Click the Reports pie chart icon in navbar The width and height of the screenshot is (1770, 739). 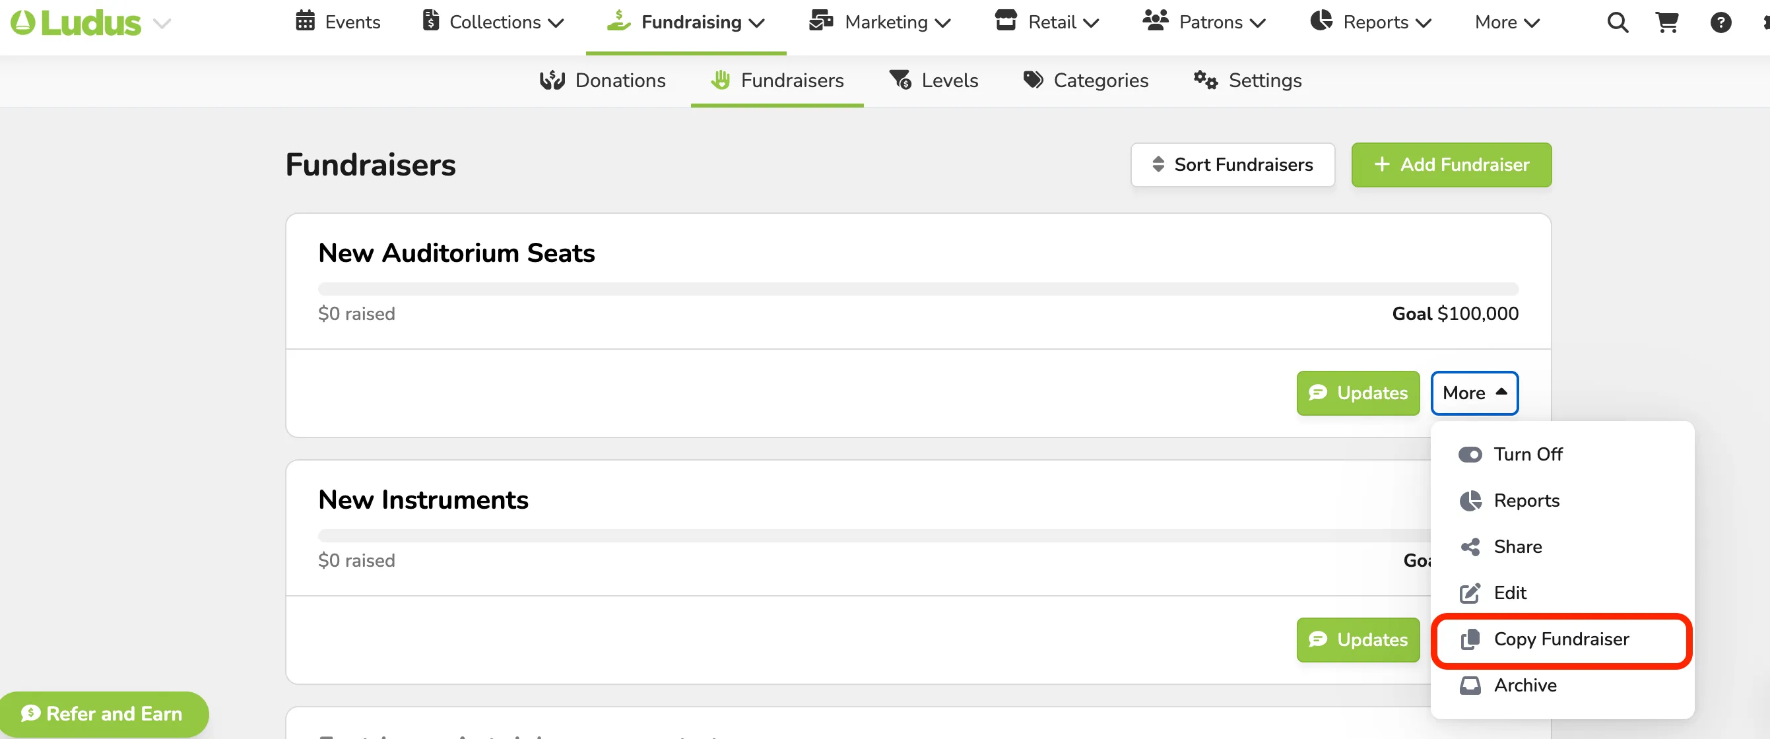[x=1321, y=20]
